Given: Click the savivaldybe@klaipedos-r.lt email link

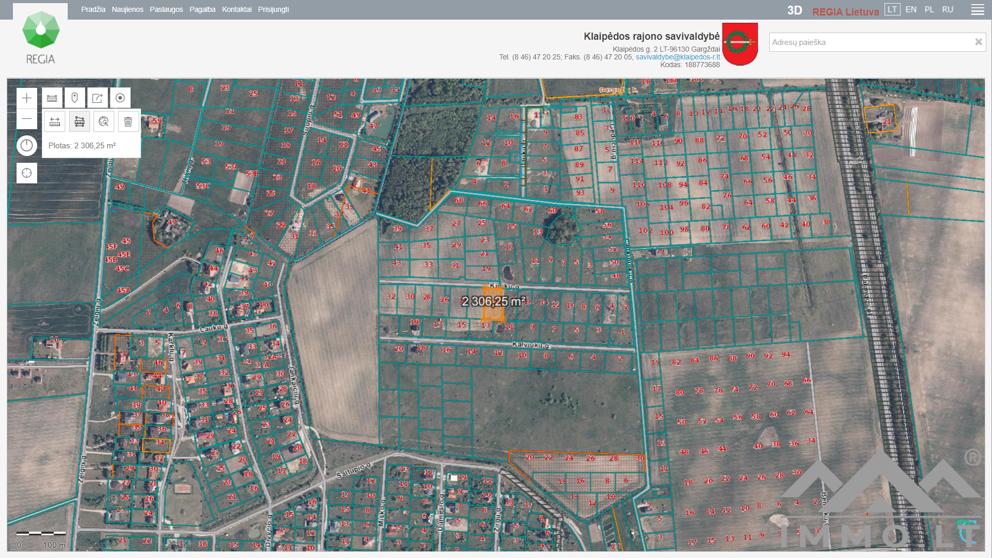Looking at the screenshot, I should coord(677,57).
